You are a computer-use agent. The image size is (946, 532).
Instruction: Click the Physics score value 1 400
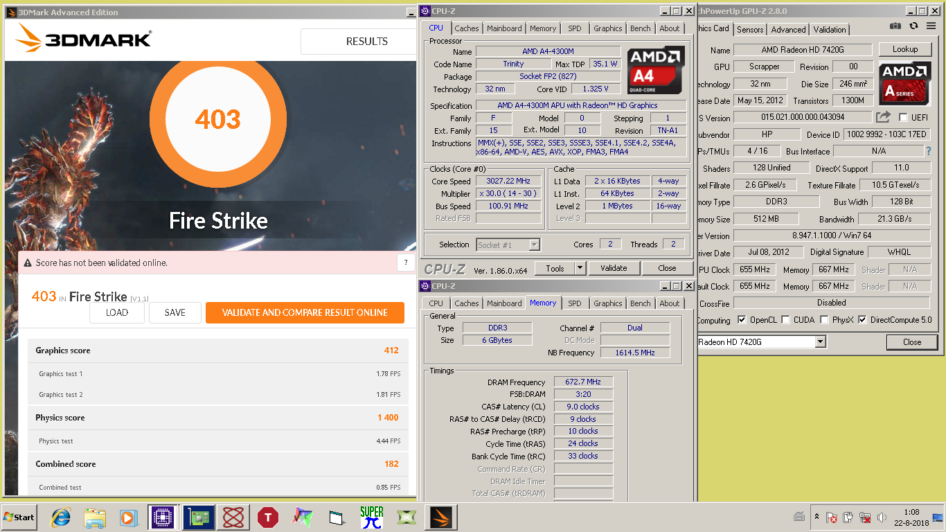(389, 418)
